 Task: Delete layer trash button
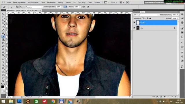point(175,96)
